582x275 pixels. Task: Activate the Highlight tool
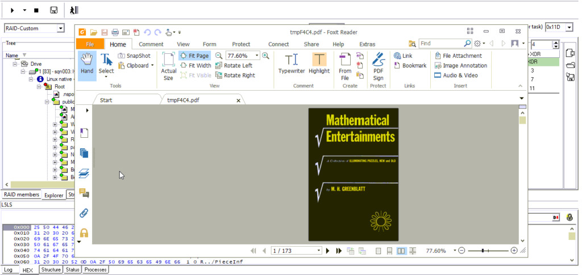click(319, 64)
